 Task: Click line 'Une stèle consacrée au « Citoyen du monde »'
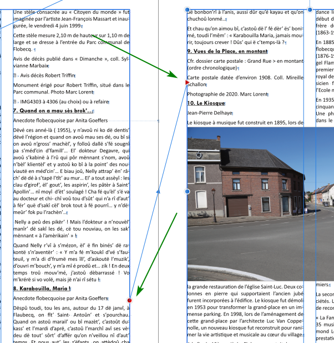(71, 12)
